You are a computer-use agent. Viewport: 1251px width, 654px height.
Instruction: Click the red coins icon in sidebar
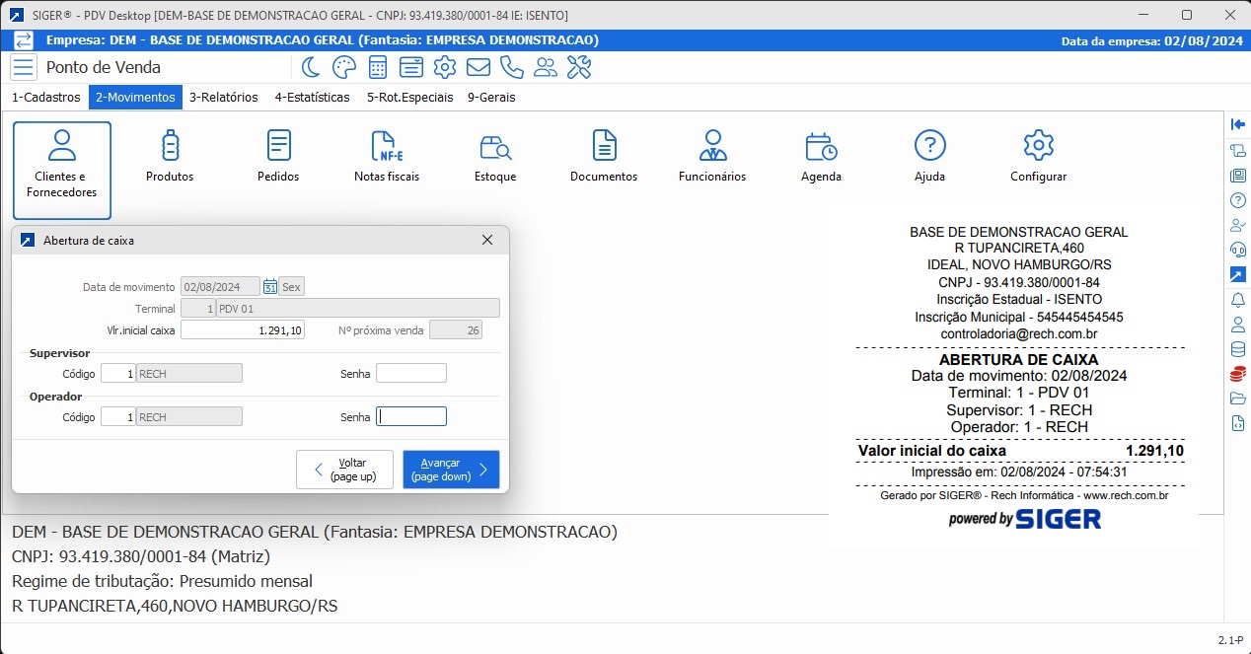1238,374
